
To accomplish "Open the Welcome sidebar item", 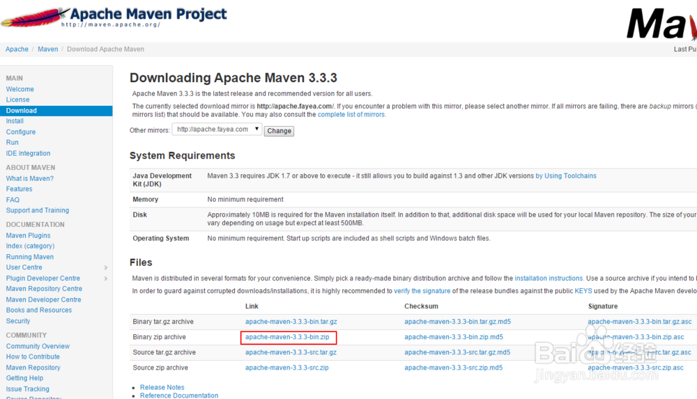I will point(20,89).
